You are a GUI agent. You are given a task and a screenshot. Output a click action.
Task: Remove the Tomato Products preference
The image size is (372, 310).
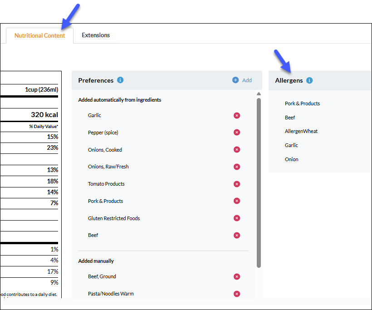236,184
